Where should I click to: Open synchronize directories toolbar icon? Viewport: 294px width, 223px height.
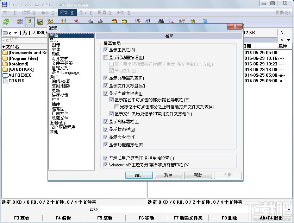coord(181,21)
